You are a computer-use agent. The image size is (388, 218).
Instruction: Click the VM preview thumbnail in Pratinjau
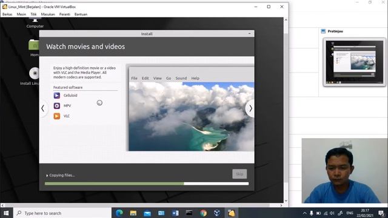[354, 62]
